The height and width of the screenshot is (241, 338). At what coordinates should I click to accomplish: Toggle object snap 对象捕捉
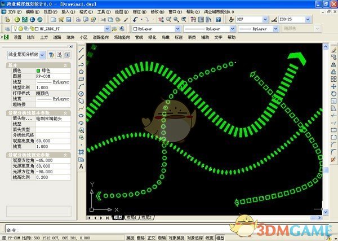[176, 238]
